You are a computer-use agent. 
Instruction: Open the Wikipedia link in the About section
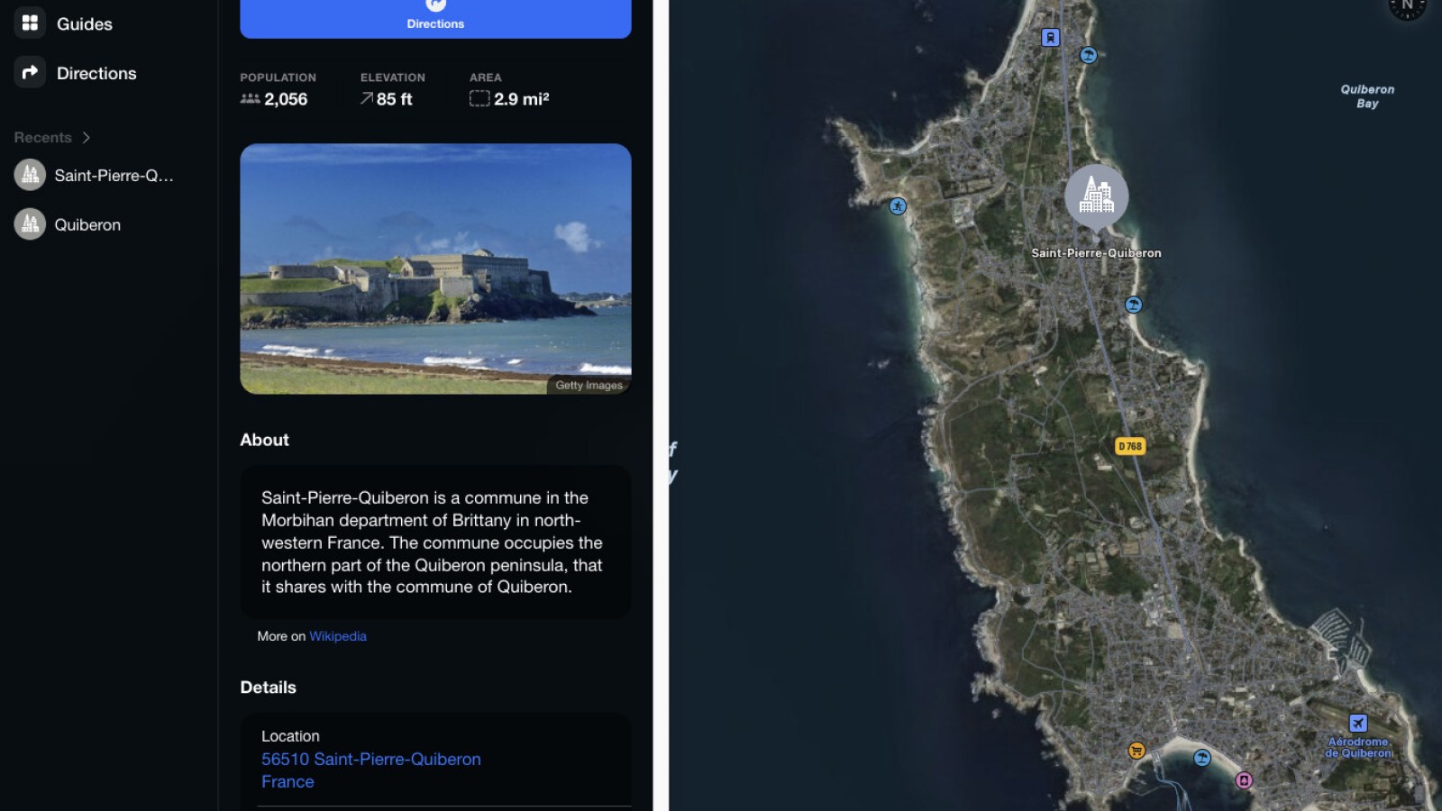338,636
